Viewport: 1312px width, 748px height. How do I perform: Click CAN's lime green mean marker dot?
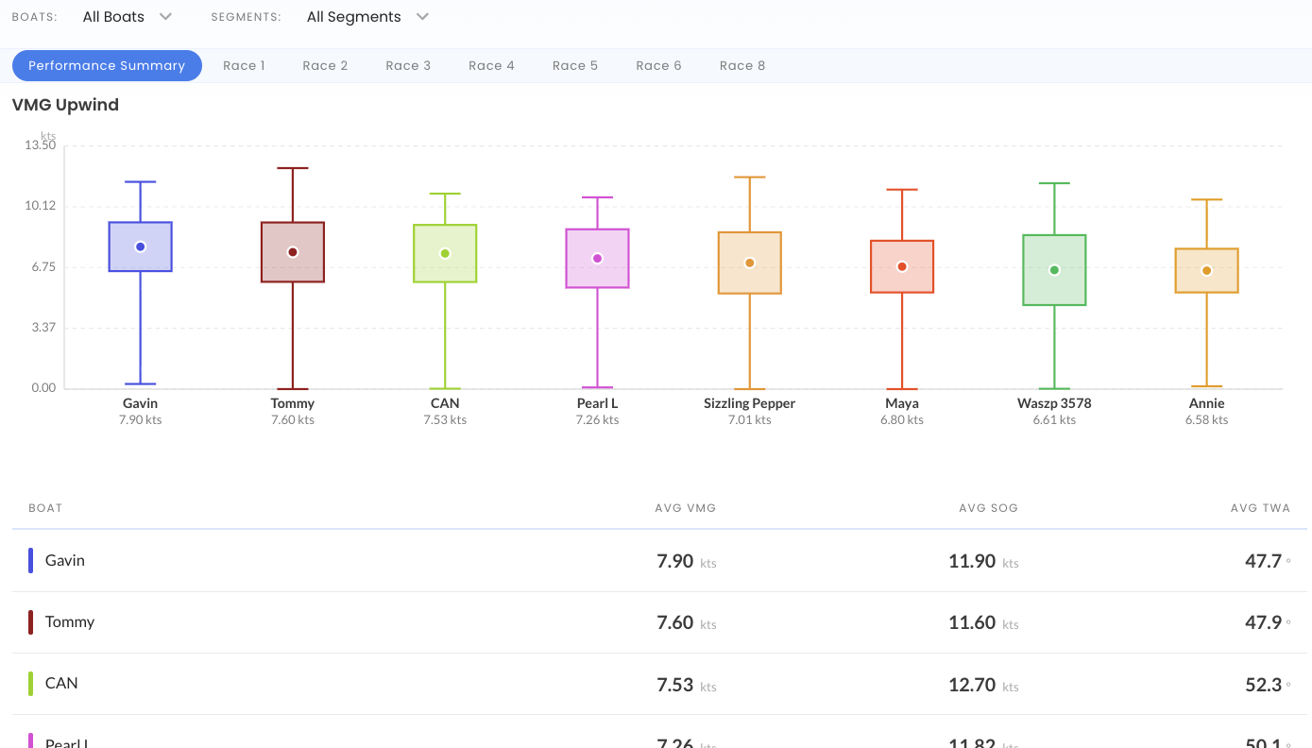click(x=445, y=253)
